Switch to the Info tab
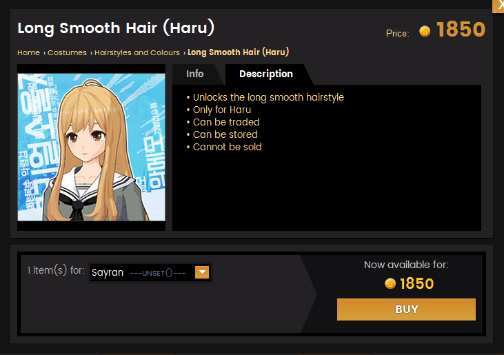 coord(195,74)
